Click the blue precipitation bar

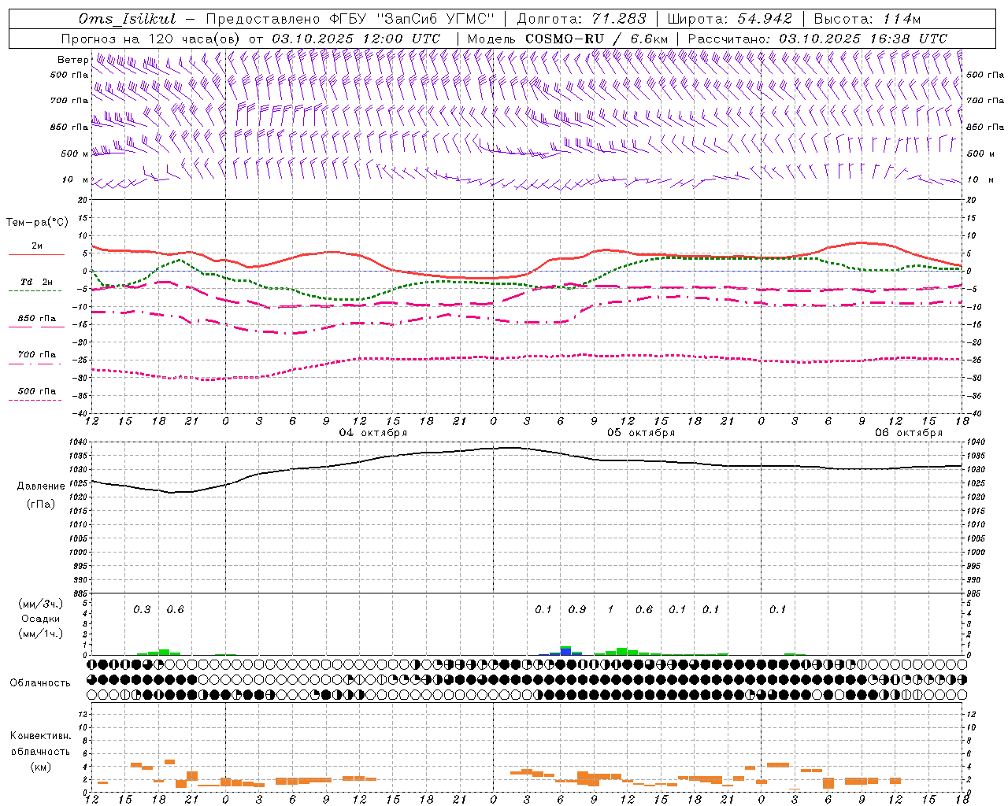coord(565,651)
